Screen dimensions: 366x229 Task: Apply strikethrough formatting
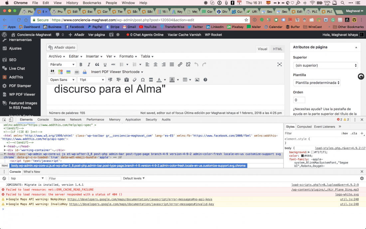(113, 65)
